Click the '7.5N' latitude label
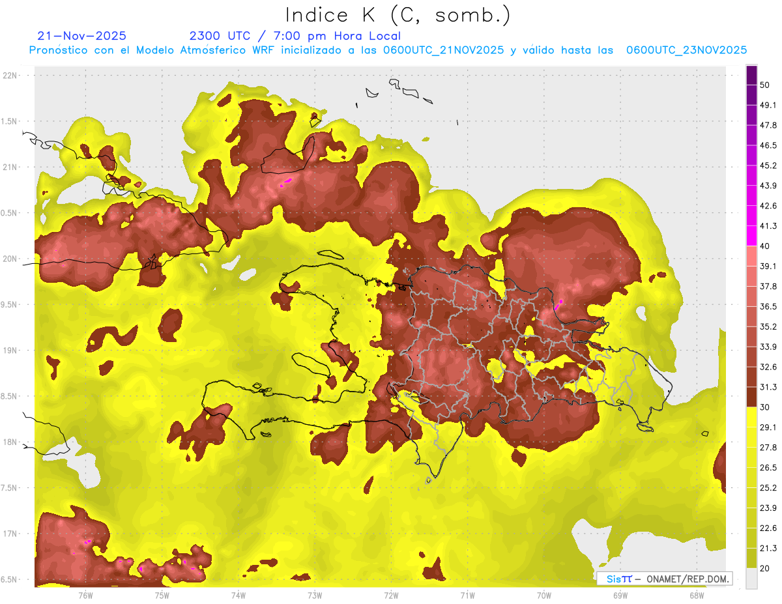The height and width of the screenshot is (604, 782). (x=10, y=487)
